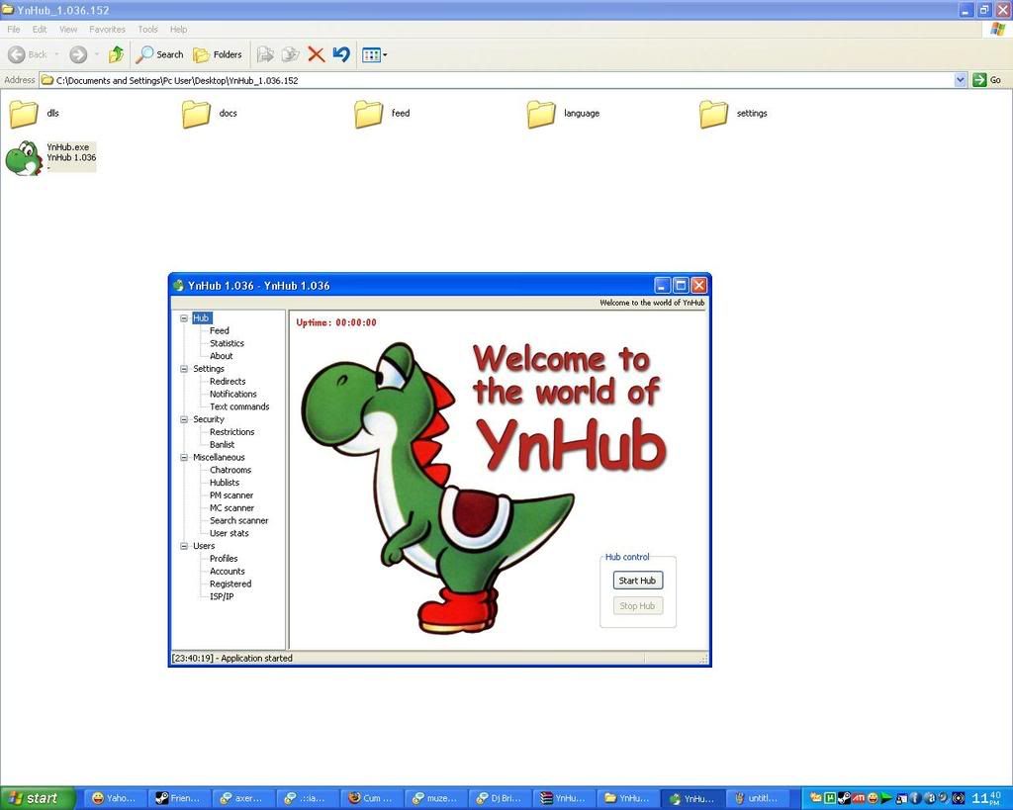Select Hublists in the tree
Viewport: 1013px width, 810px height.
coord(225,483)
